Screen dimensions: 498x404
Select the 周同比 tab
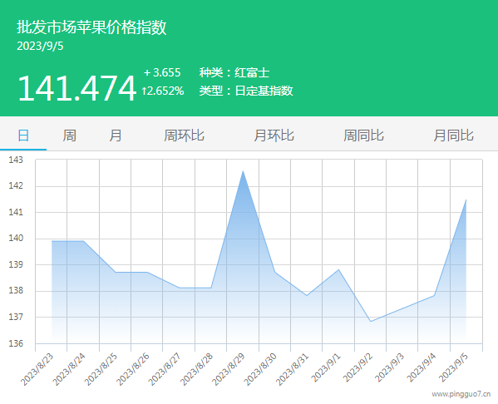[363, 135]
